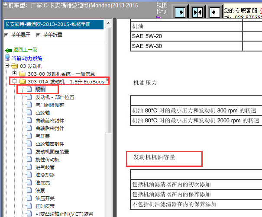Viewport: 262px width, 217px height.
Task: Open 油冷却器 tree item
Action: [45, 175]
